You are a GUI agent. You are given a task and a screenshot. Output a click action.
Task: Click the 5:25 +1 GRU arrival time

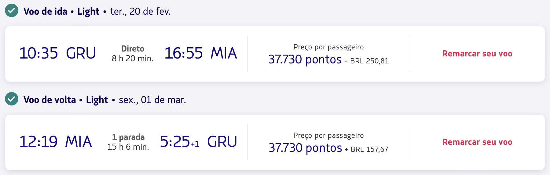(199, 142)
